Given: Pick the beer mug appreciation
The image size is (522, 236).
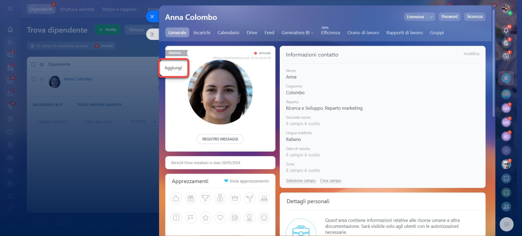Looking at the screenshot, I should [235, 218].
